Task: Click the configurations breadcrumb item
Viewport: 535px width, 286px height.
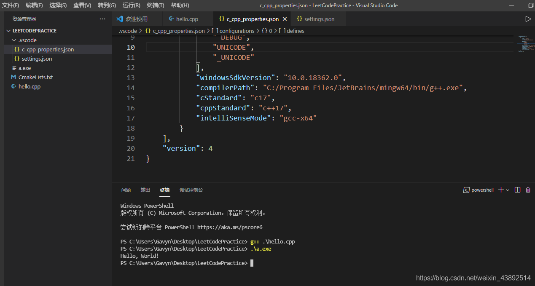Action: [x=237, y=31]
